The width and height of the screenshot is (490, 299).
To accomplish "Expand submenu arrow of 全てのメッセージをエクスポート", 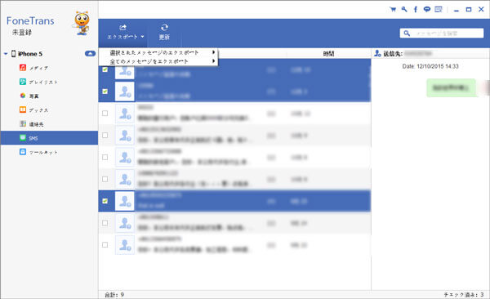I will [214, 61].
